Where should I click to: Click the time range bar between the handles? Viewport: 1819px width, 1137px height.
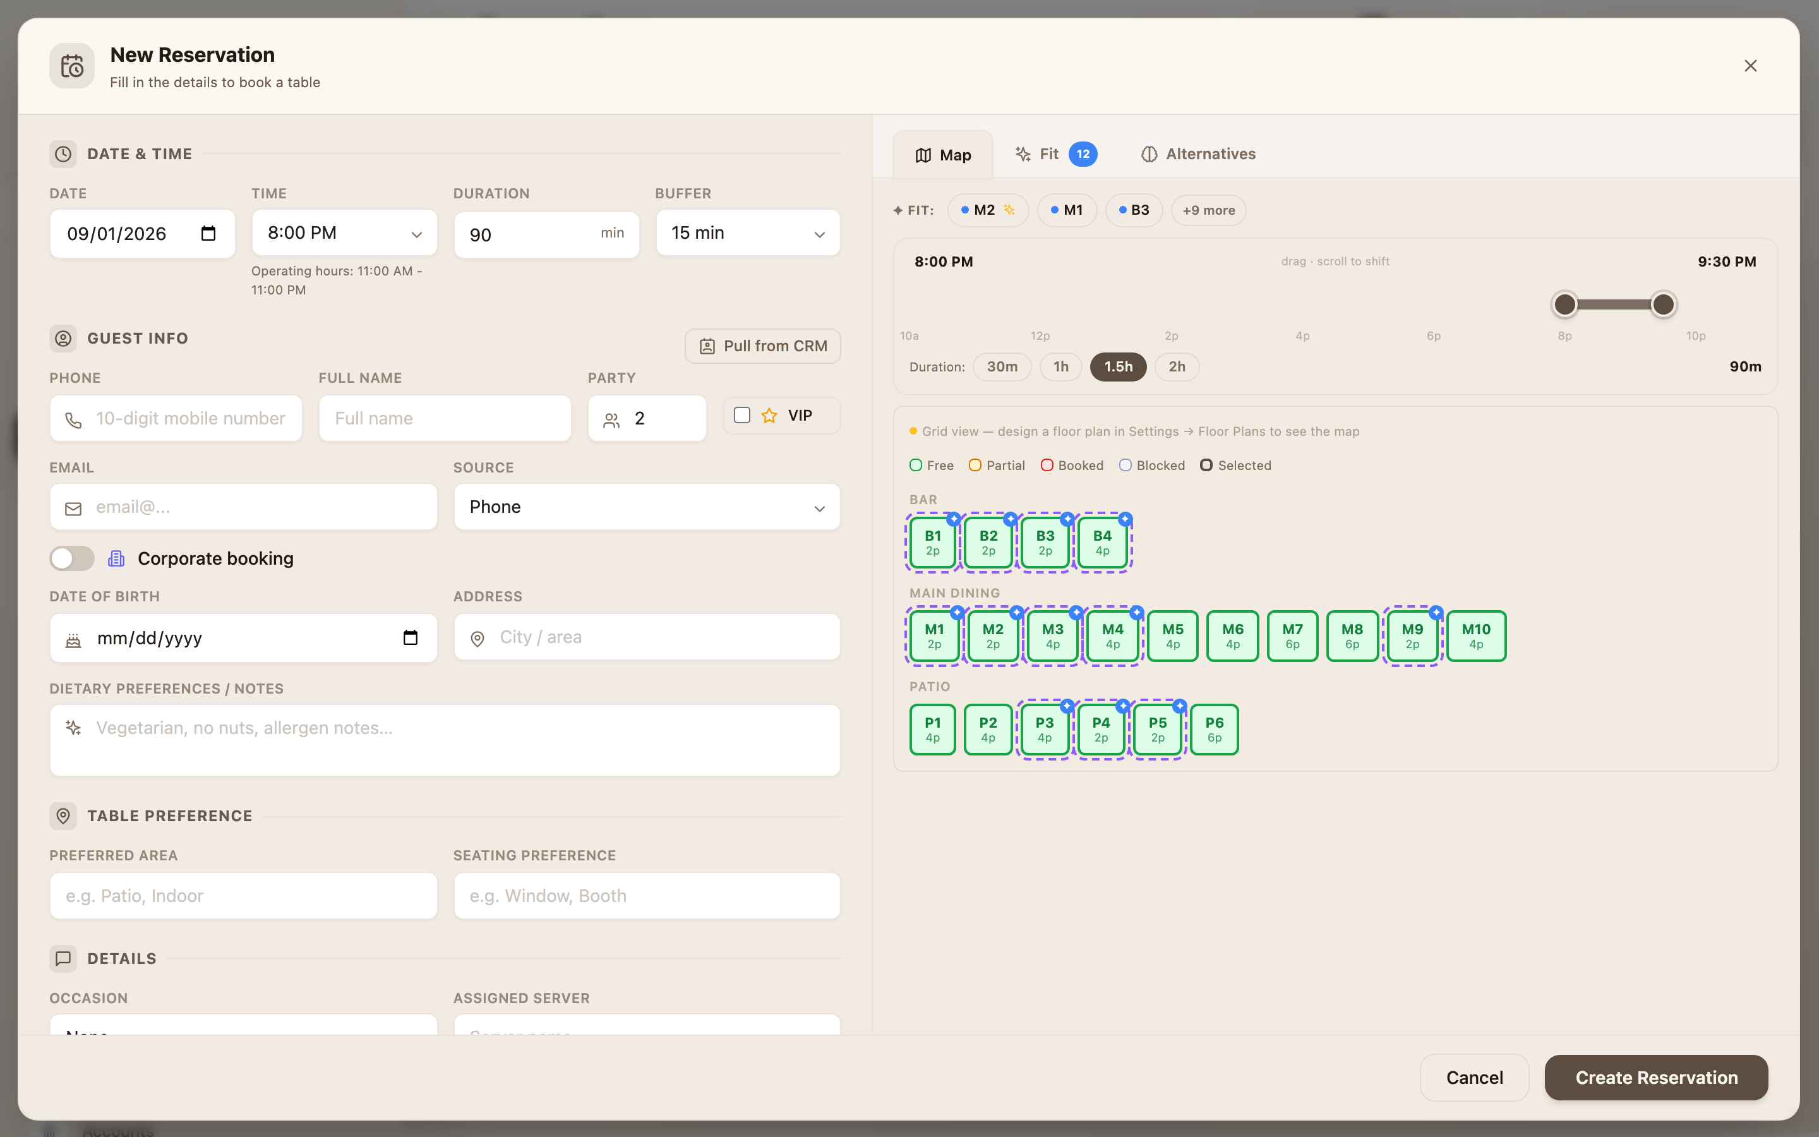pos(1614,304)
